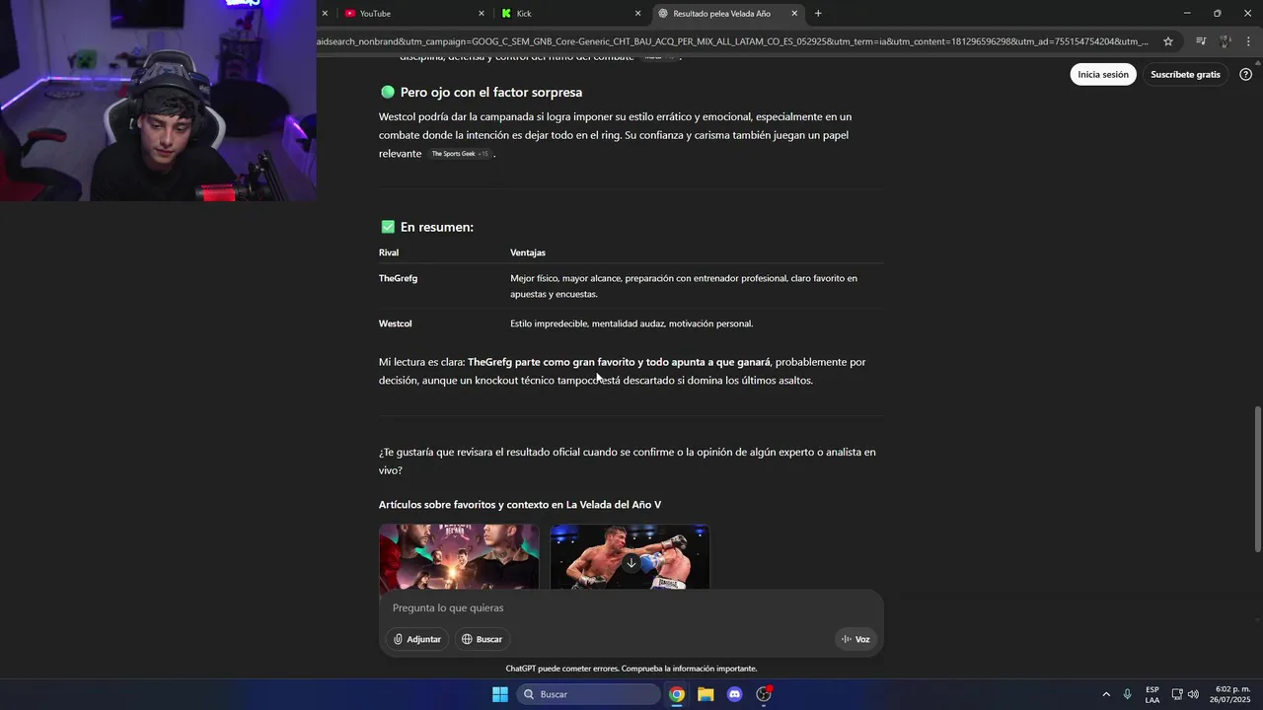This screenshot has height=710, width=1263.
Task: Close the Resultado pelea Velada tab
Action: (794, 14)
